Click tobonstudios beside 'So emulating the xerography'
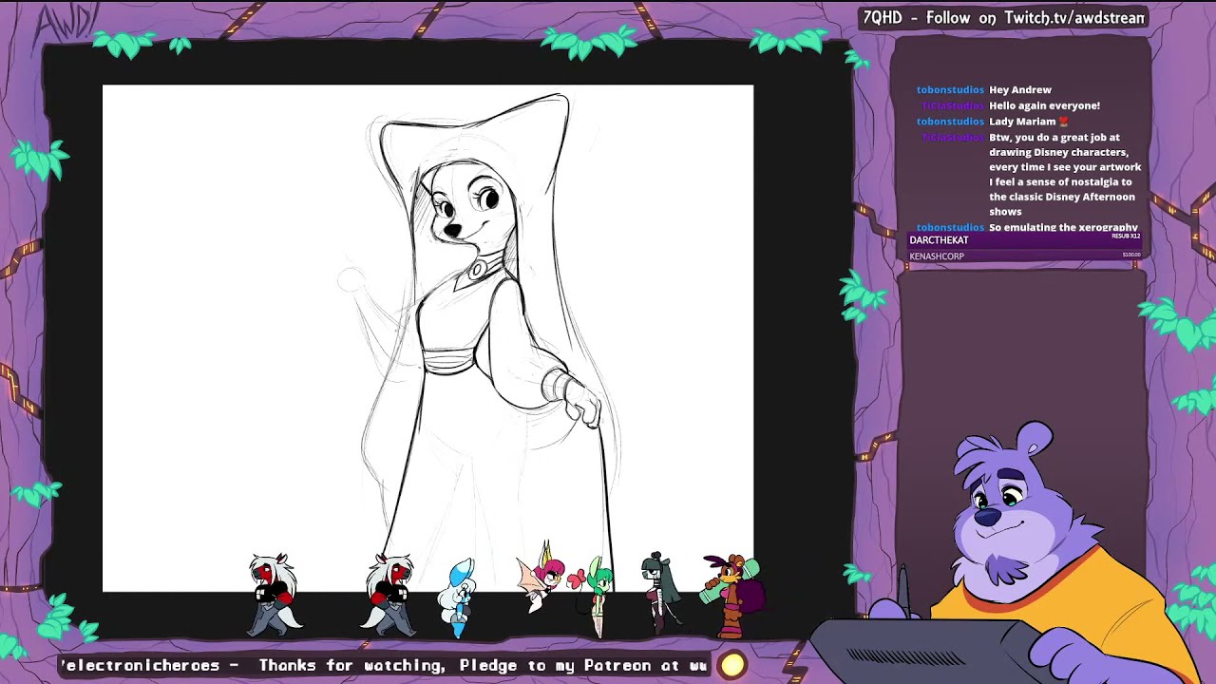 950,228
